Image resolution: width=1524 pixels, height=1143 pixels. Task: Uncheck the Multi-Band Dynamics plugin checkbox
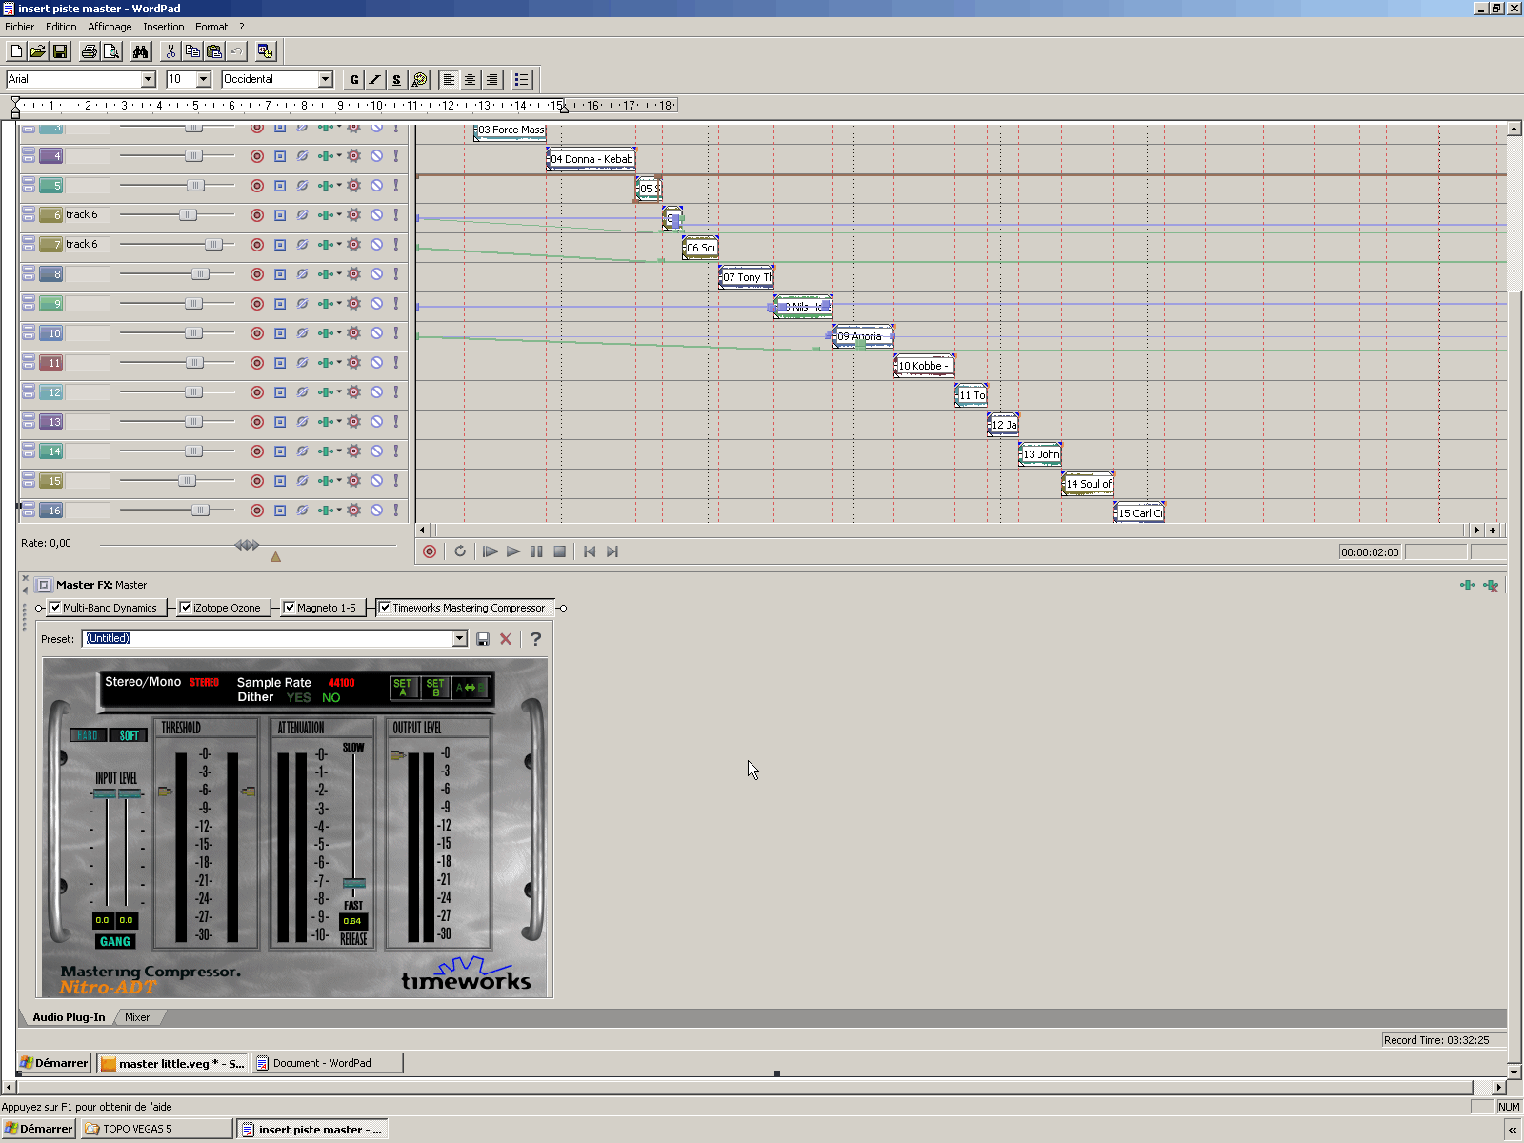[x=55, y=608]
